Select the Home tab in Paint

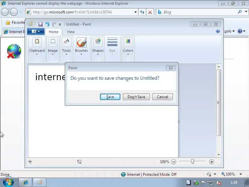(54, 32)
